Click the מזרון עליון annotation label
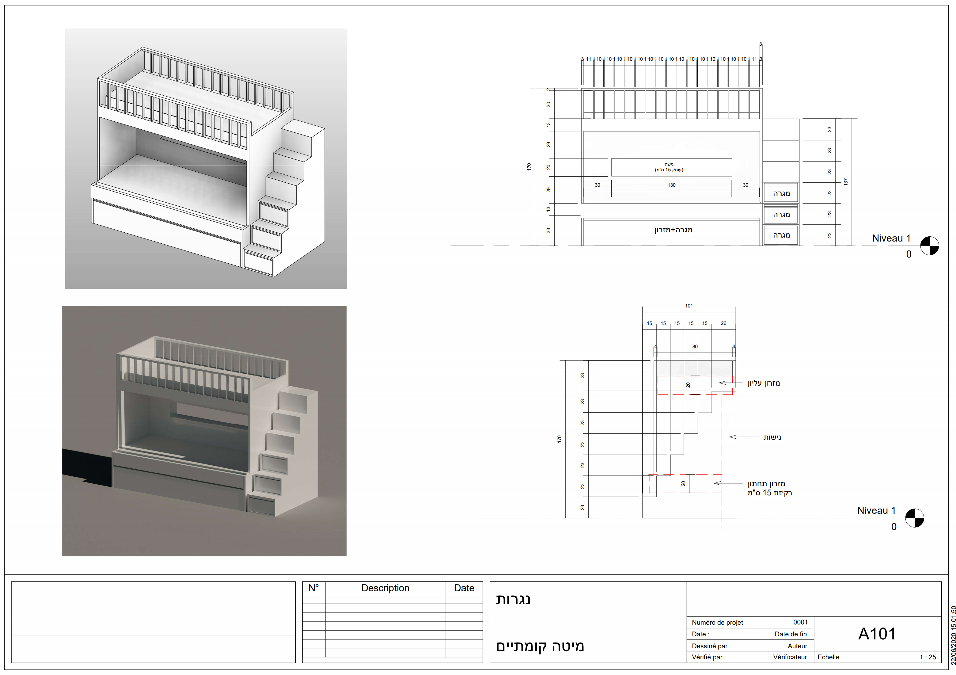The height and width of the screenshot is (675, 956). [x=763, y=383]
